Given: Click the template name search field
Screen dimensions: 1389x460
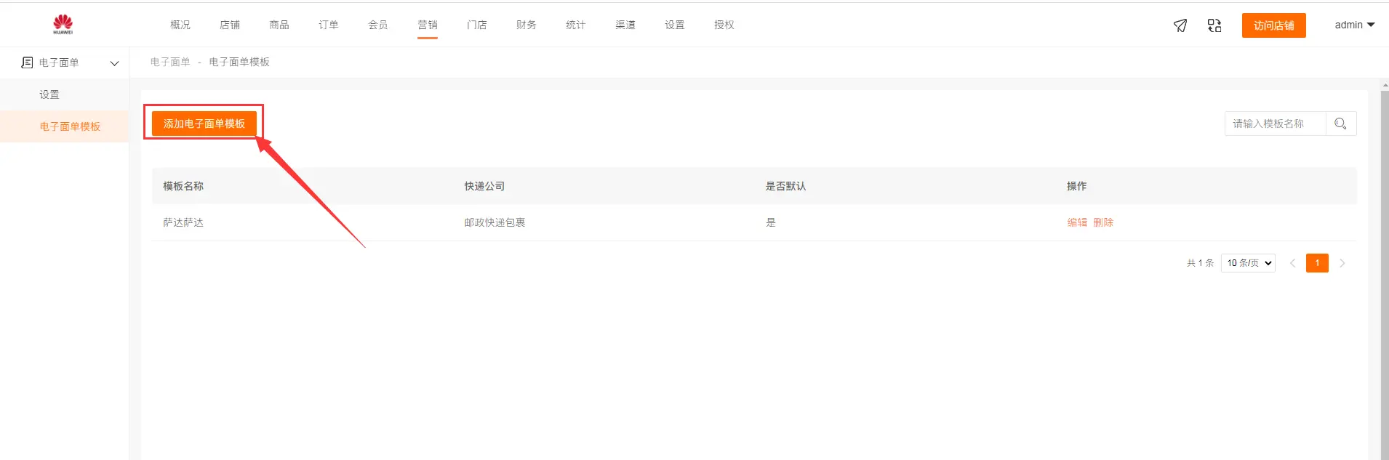Looking at the screenshot, I should pos(1275,124).
